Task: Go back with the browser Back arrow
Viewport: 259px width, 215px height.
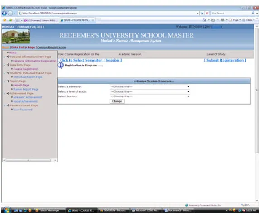Action: (x=4, y=13)
